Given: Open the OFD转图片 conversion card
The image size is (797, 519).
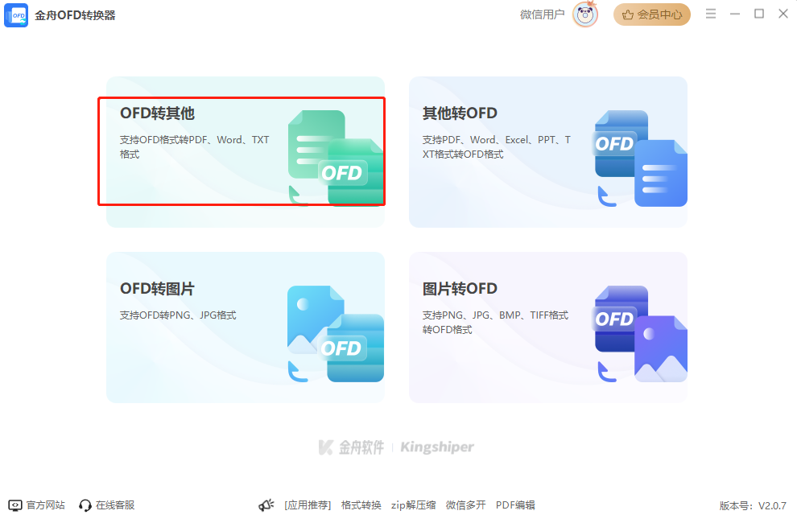Looking at the screenshot, I should coord(245,327).
